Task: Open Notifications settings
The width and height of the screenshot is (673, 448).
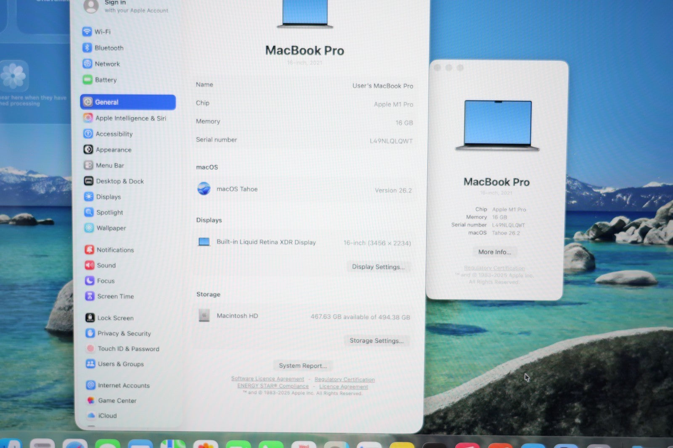Action: [115, 250]
